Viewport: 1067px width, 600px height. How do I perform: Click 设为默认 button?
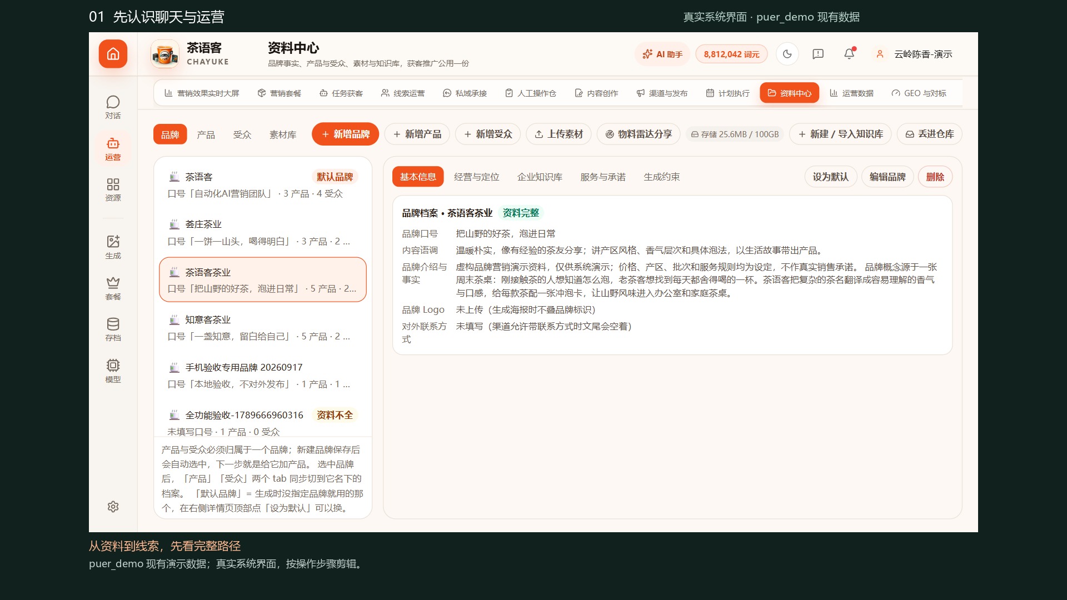tap(830, 177)
